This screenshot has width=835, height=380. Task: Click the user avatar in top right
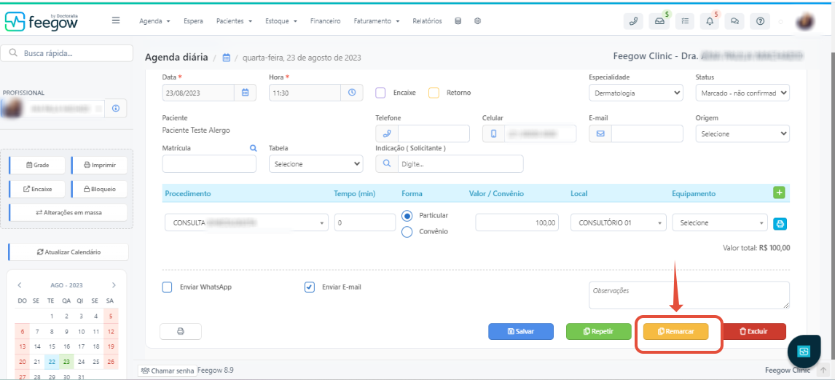click(804, 21)
